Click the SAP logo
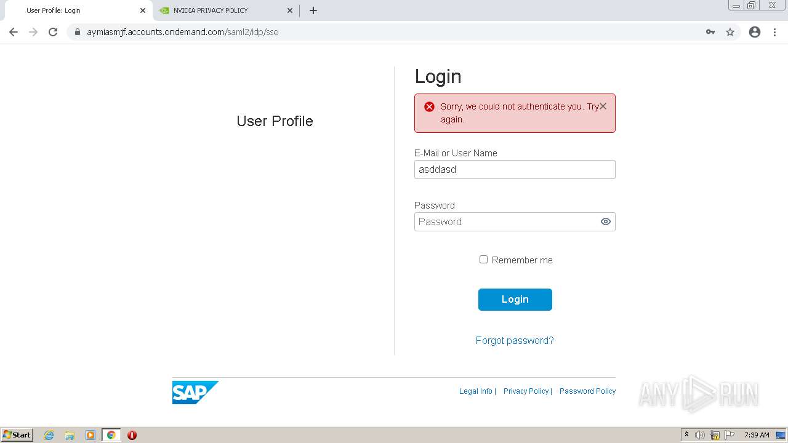Image resolution: width=788 pixels, height=443 pixels. (x=195, y=393)
